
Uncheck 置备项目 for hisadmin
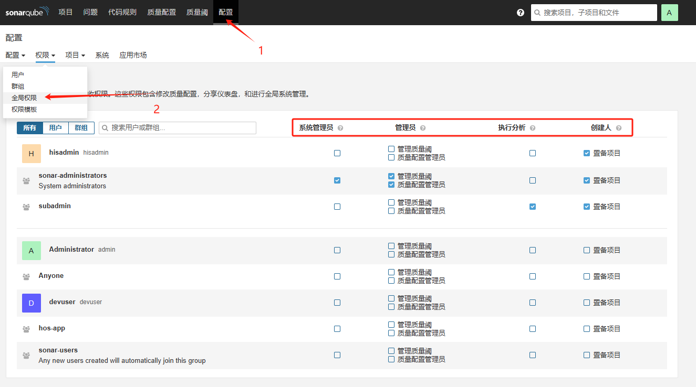point(587,153)
